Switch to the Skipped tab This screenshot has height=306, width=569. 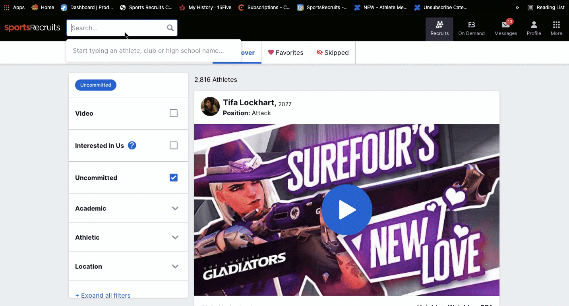coord(333,52)
